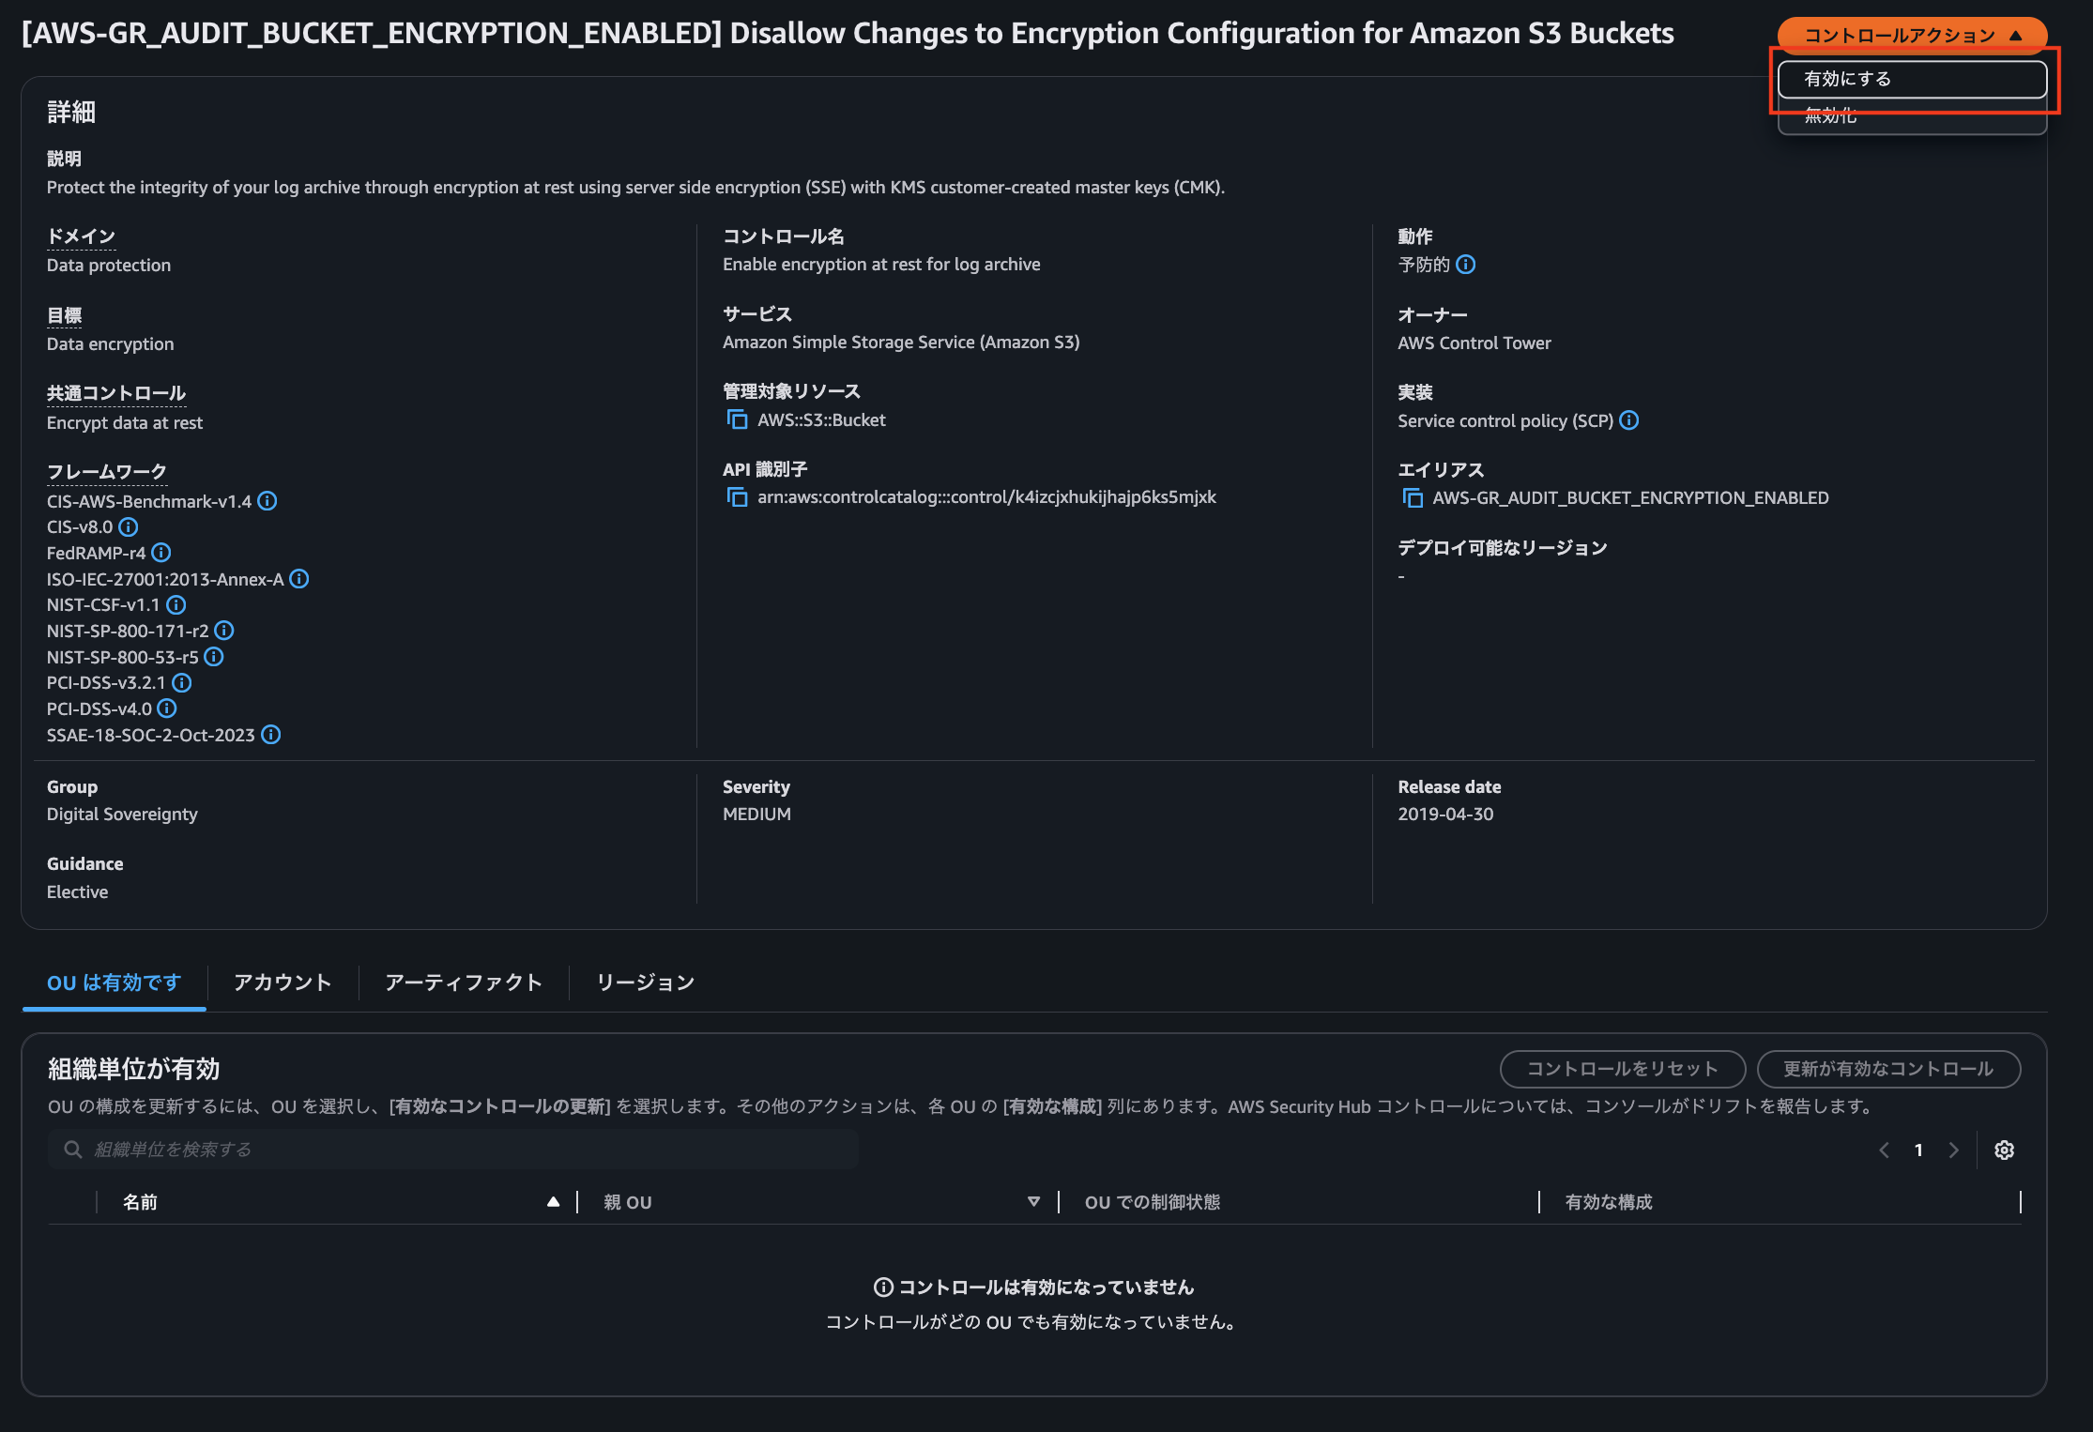The image size is (2093, 1432).
Task: Click OU での制御状態 column header
Action: coord(1153,1202)
